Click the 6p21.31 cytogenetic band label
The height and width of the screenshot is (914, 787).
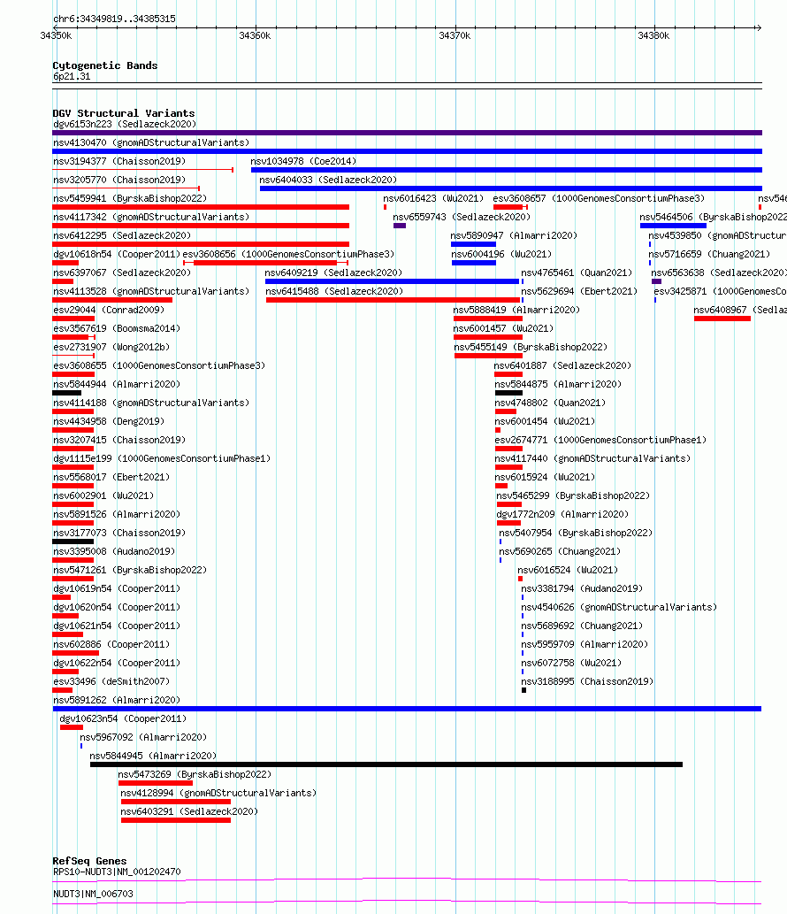72,76
